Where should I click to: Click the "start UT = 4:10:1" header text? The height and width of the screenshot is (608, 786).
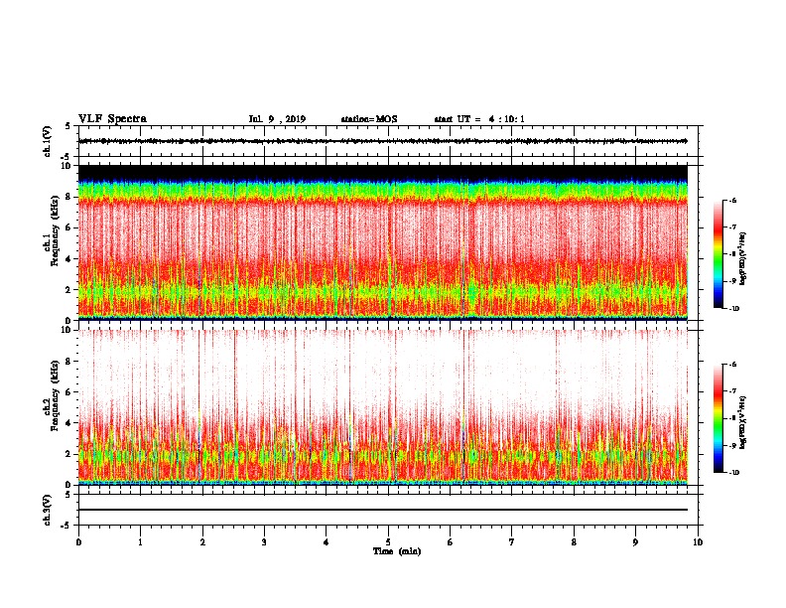(x=479, y=119)
